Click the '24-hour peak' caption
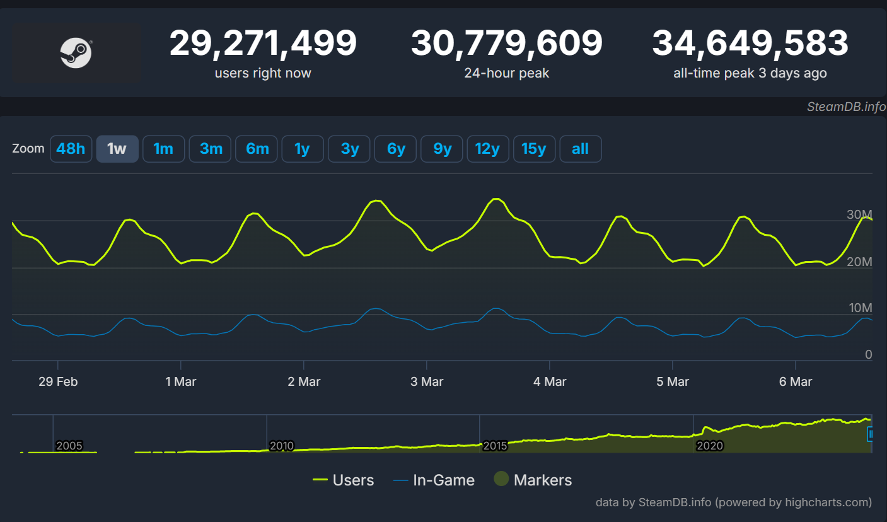This screenshot has height=522, width=887. (507, 73)
